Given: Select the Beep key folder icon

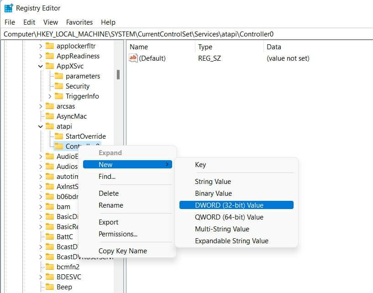Looking at the screenshot, I should tap(51, 287).
